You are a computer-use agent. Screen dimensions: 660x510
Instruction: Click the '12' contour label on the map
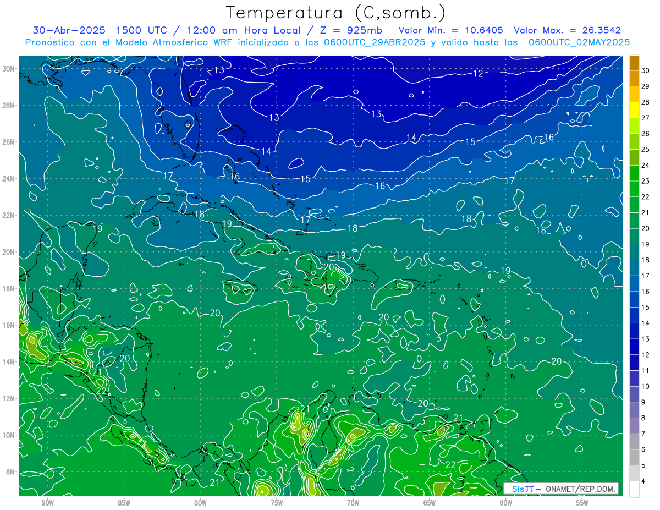(477, 74)
